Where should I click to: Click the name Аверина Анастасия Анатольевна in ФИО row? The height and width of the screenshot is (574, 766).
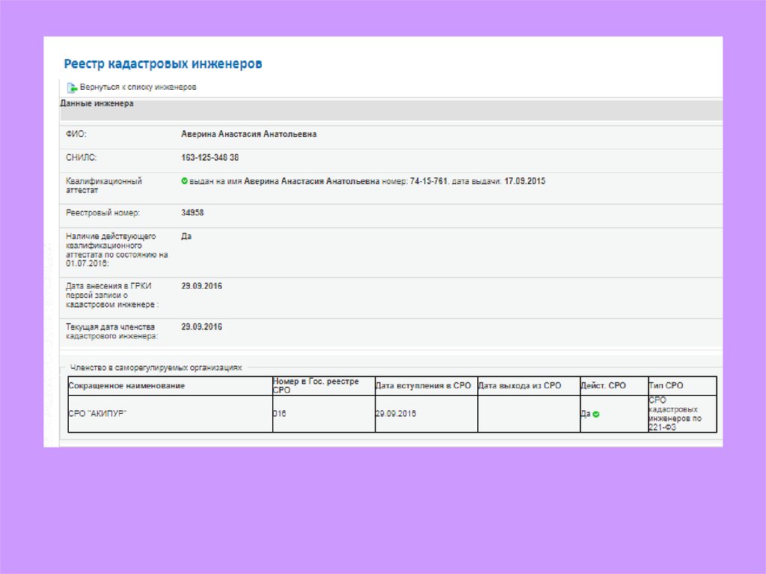tap(249, 134)
